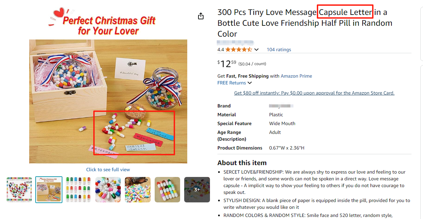Expand the rating breakdown chevron beside the stars

coord(256,49)
